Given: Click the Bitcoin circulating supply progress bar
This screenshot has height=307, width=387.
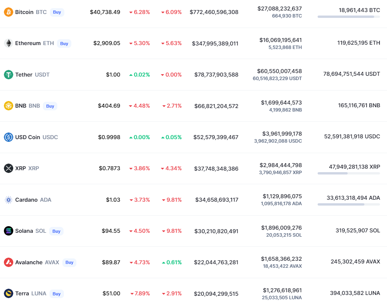Looking at the screenshot, I should pyautogui.click(x=348, y=17).
